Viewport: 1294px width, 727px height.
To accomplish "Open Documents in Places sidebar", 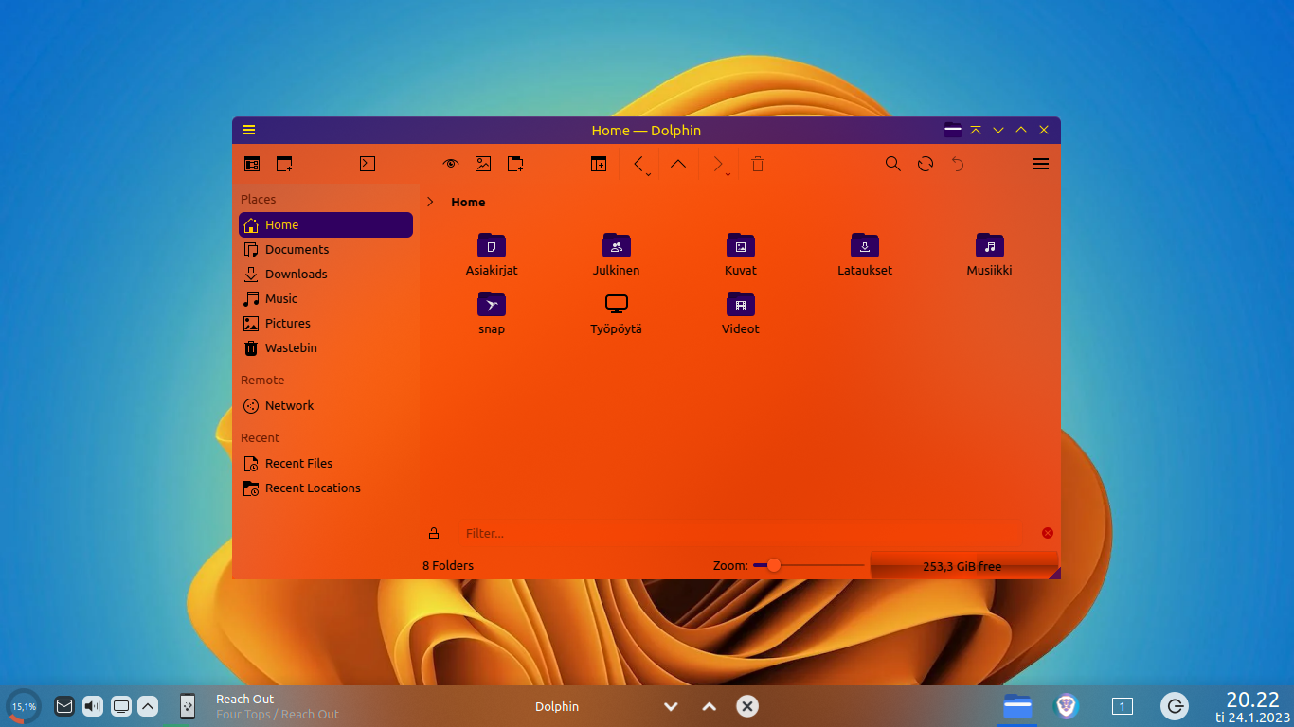I will click(x=326, y=249).
